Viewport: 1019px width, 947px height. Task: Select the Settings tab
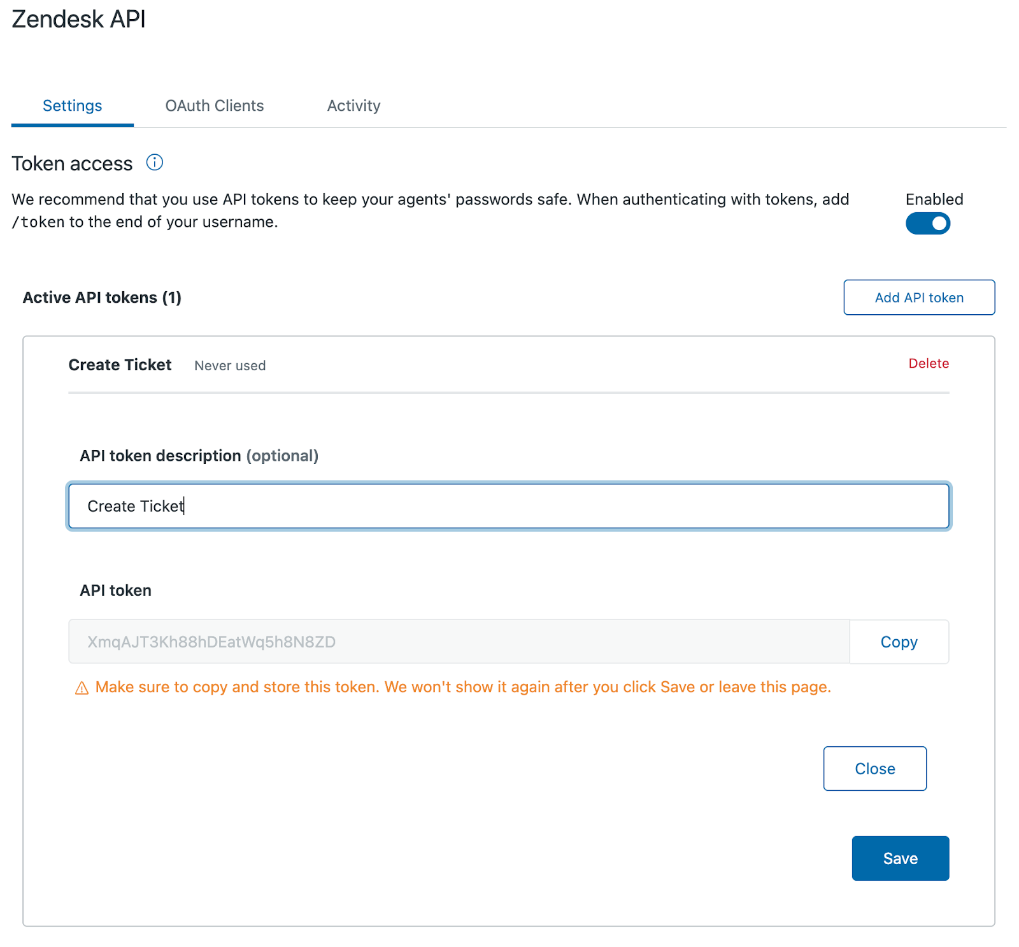click(x=72, y=106)
